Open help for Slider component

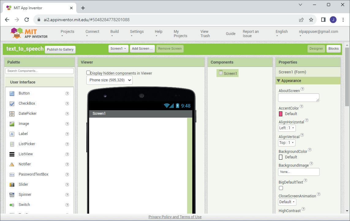pos(67,184)
